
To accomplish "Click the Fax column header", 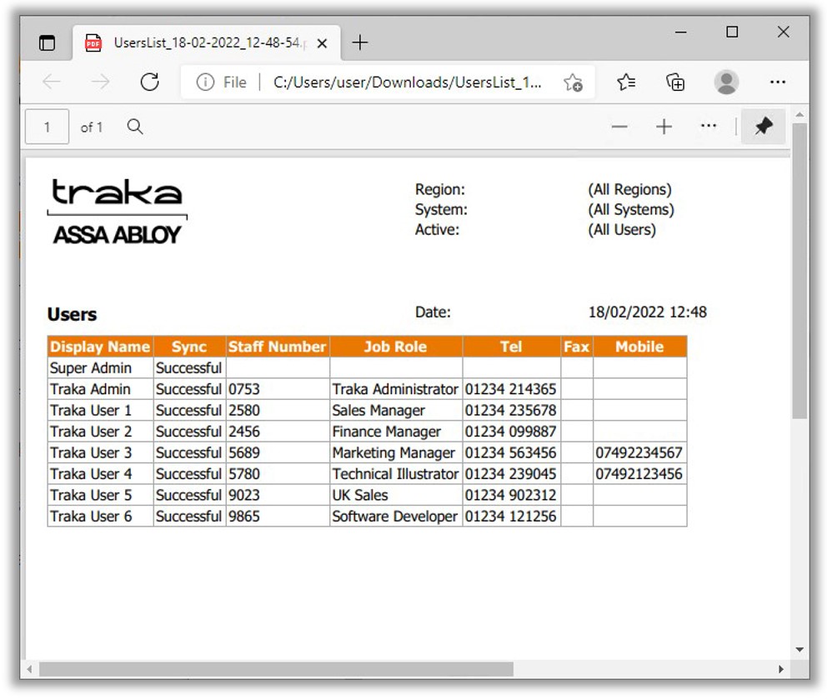I will pos(576,347).
